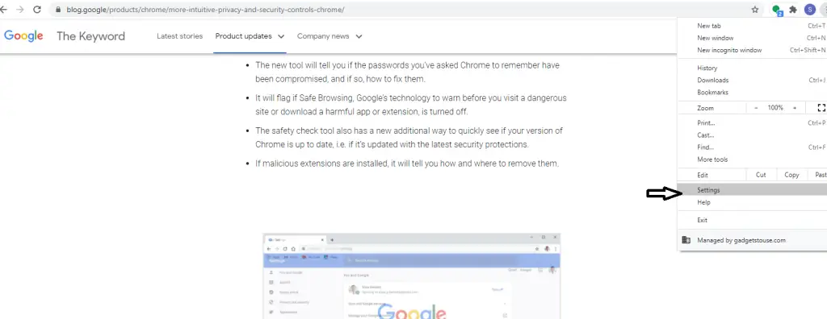Decrease zoom with the minus button

tap(756, 107)
